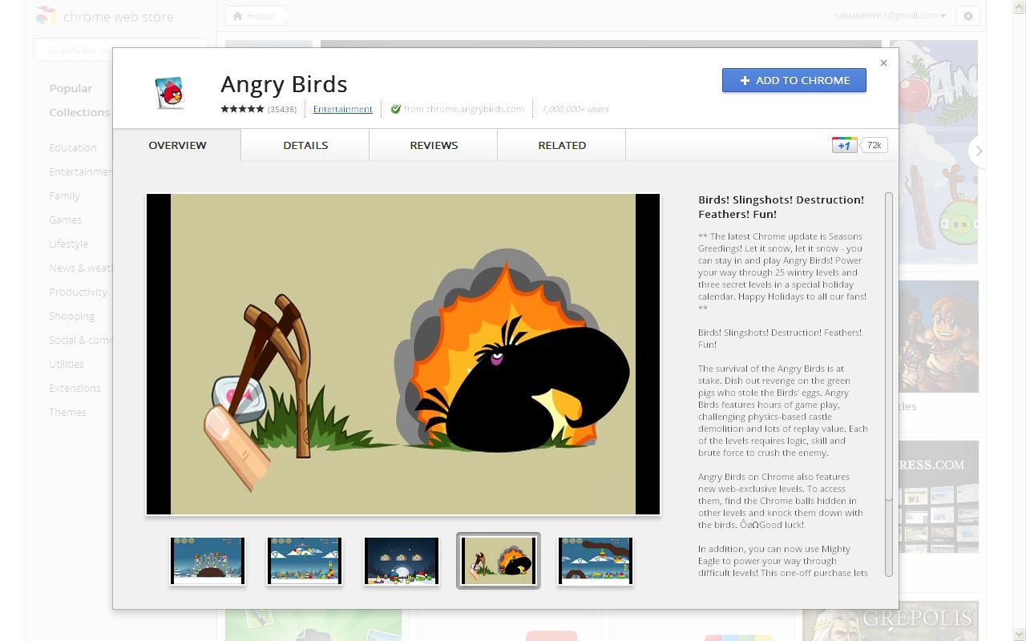The width and height of the screenshot is (1026, 641).
Task: Open the Entertainment category link
Action: click(x=342, y=109)
